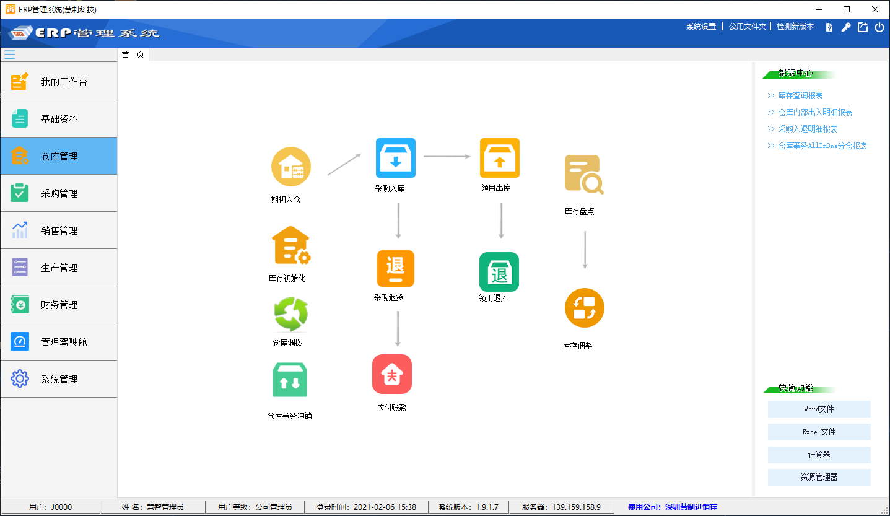This screenshot has height=516, width=890.
Task: Click the 采购入库 inbound icon
Action: pos(395,158)
